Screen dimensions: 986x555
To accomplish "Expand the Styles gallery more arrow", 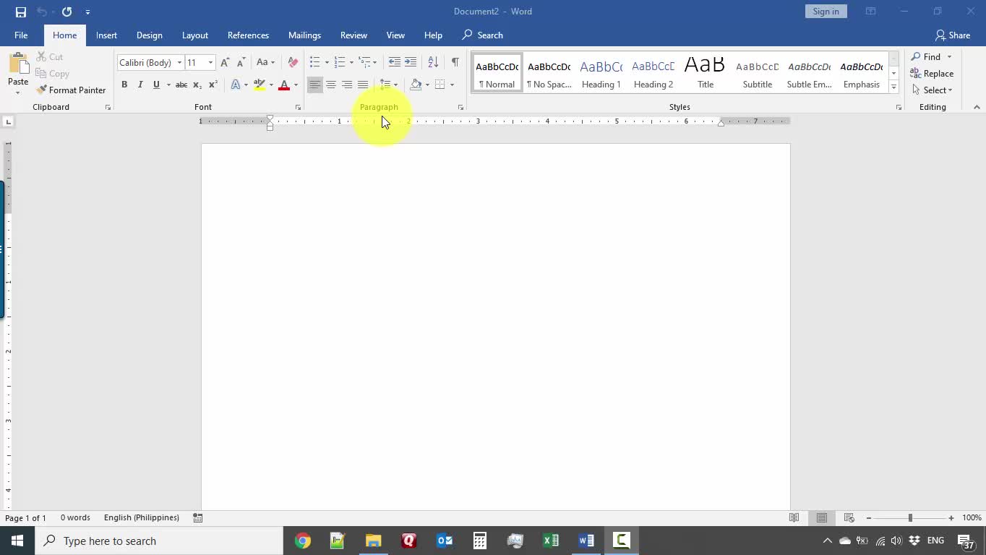I will (893, 87).
